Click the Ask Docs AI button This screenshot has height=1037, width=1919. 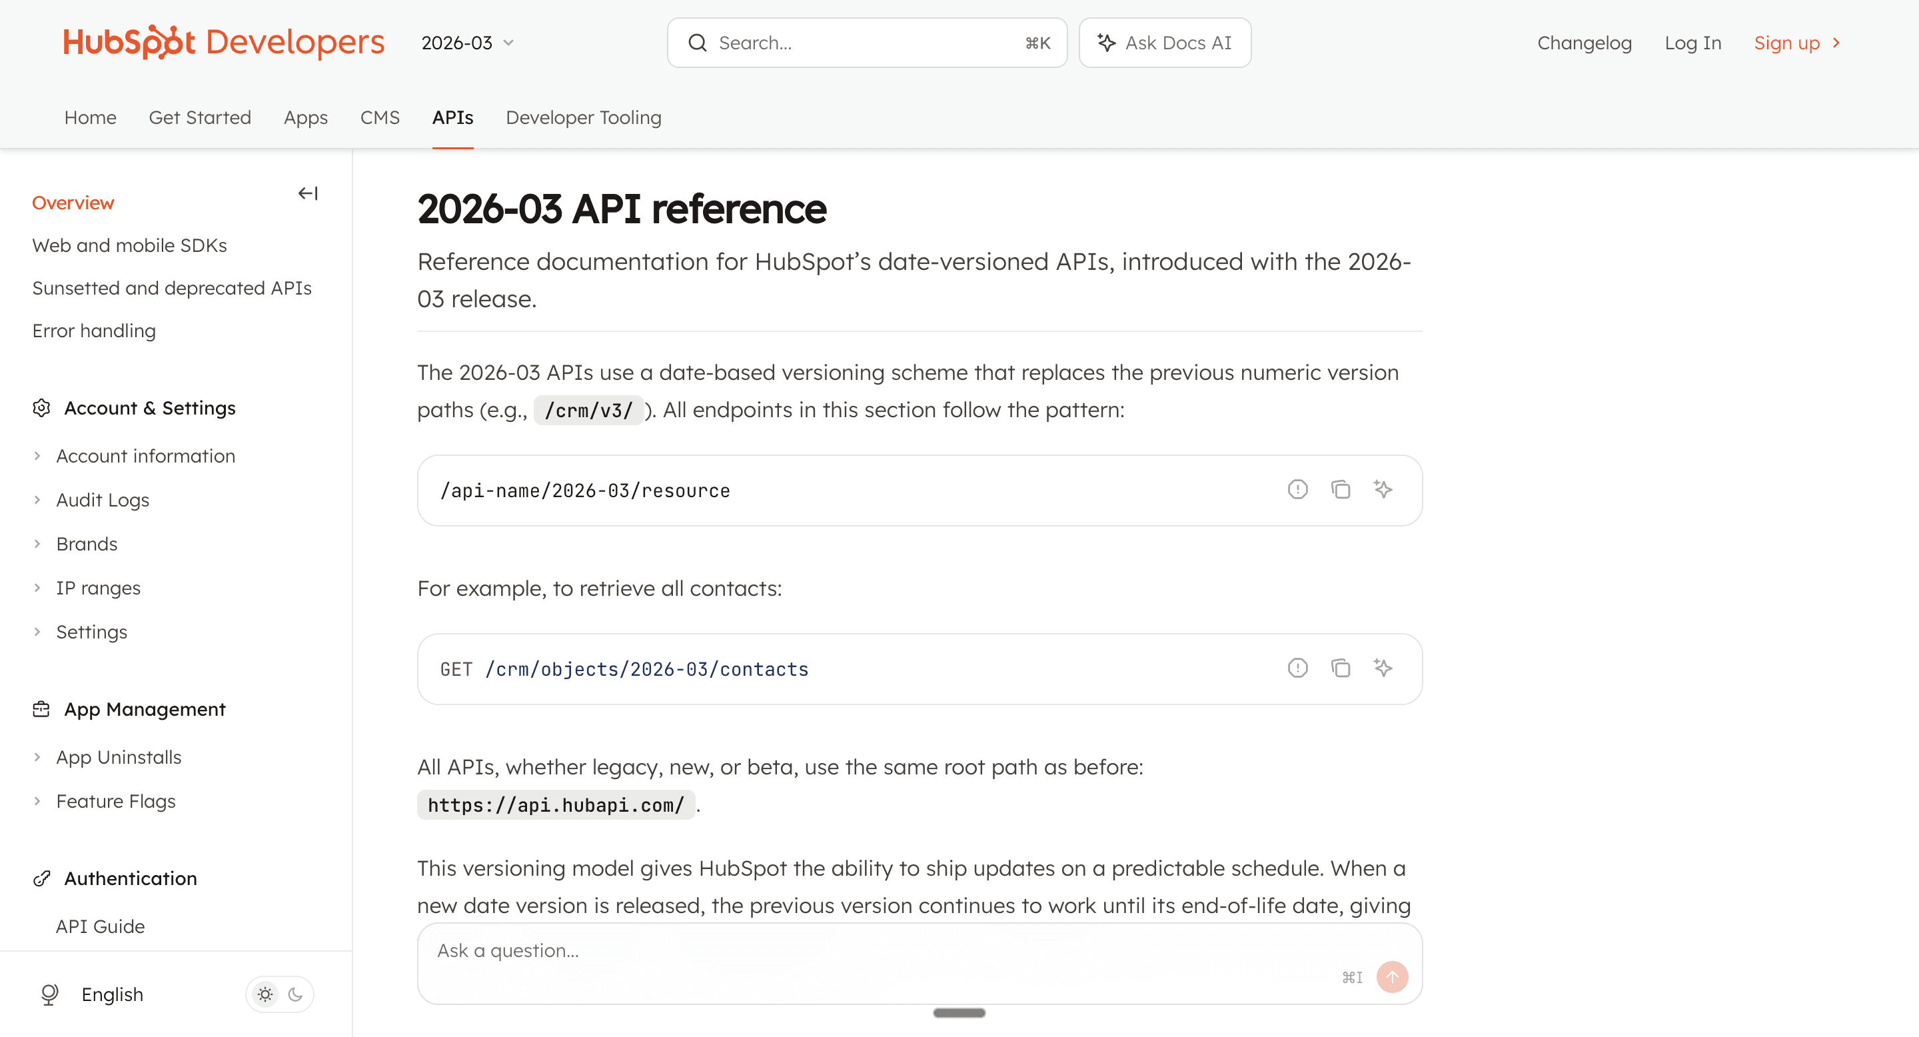point(1164,43)
